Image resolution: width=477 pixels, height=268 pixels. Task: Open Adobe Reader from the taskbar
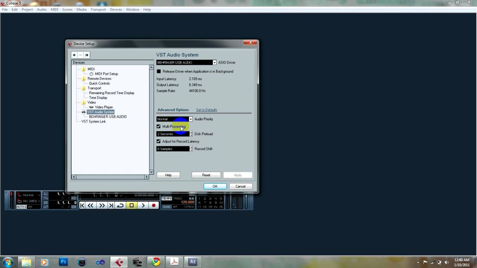click(174, 262)
